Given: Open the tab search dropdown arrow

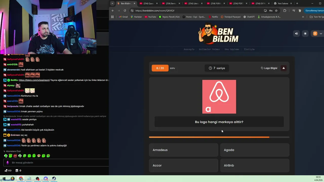Looking at the screenshot, I should [112, 3].
